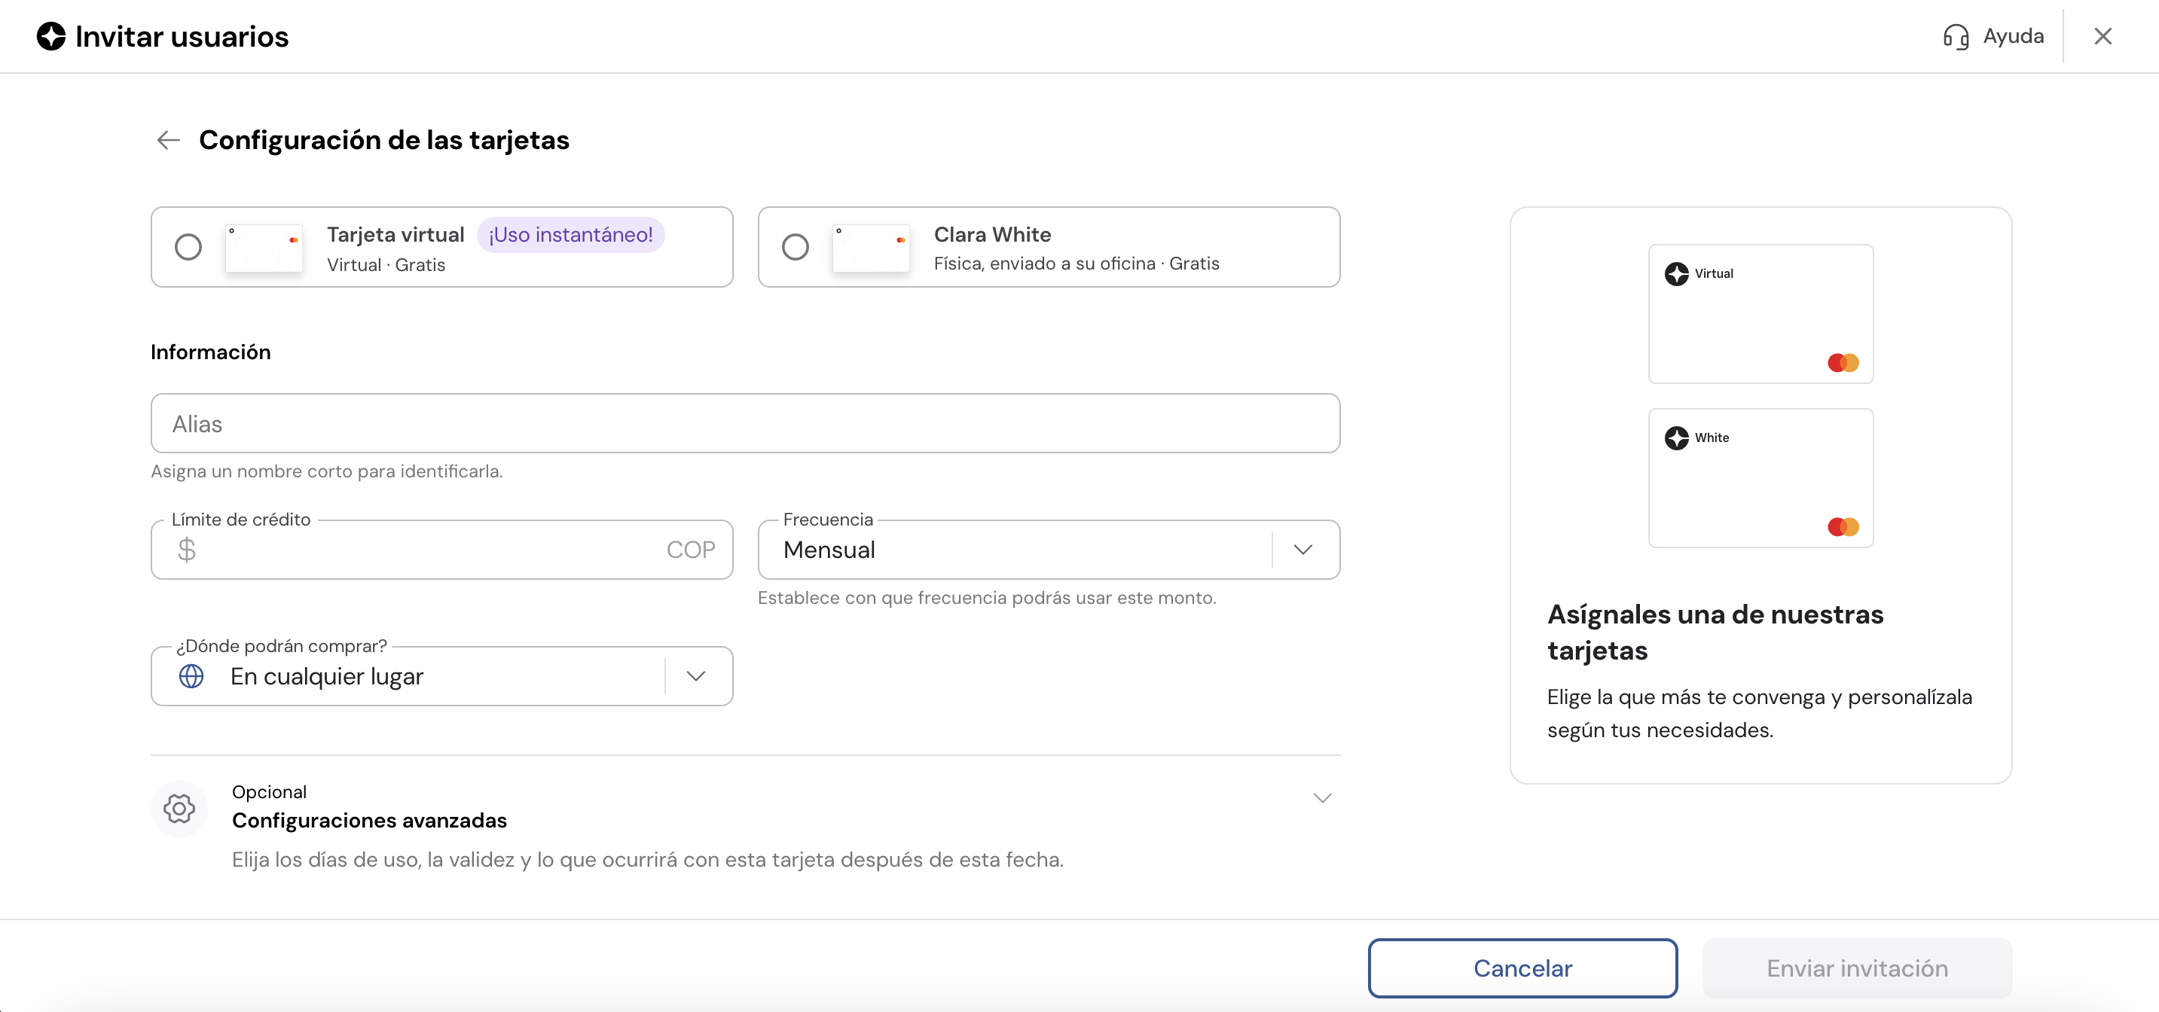The image size is (2159, 1012).
Task: Click the Límite de crédito amount field
Action: [x=441, y=550]
